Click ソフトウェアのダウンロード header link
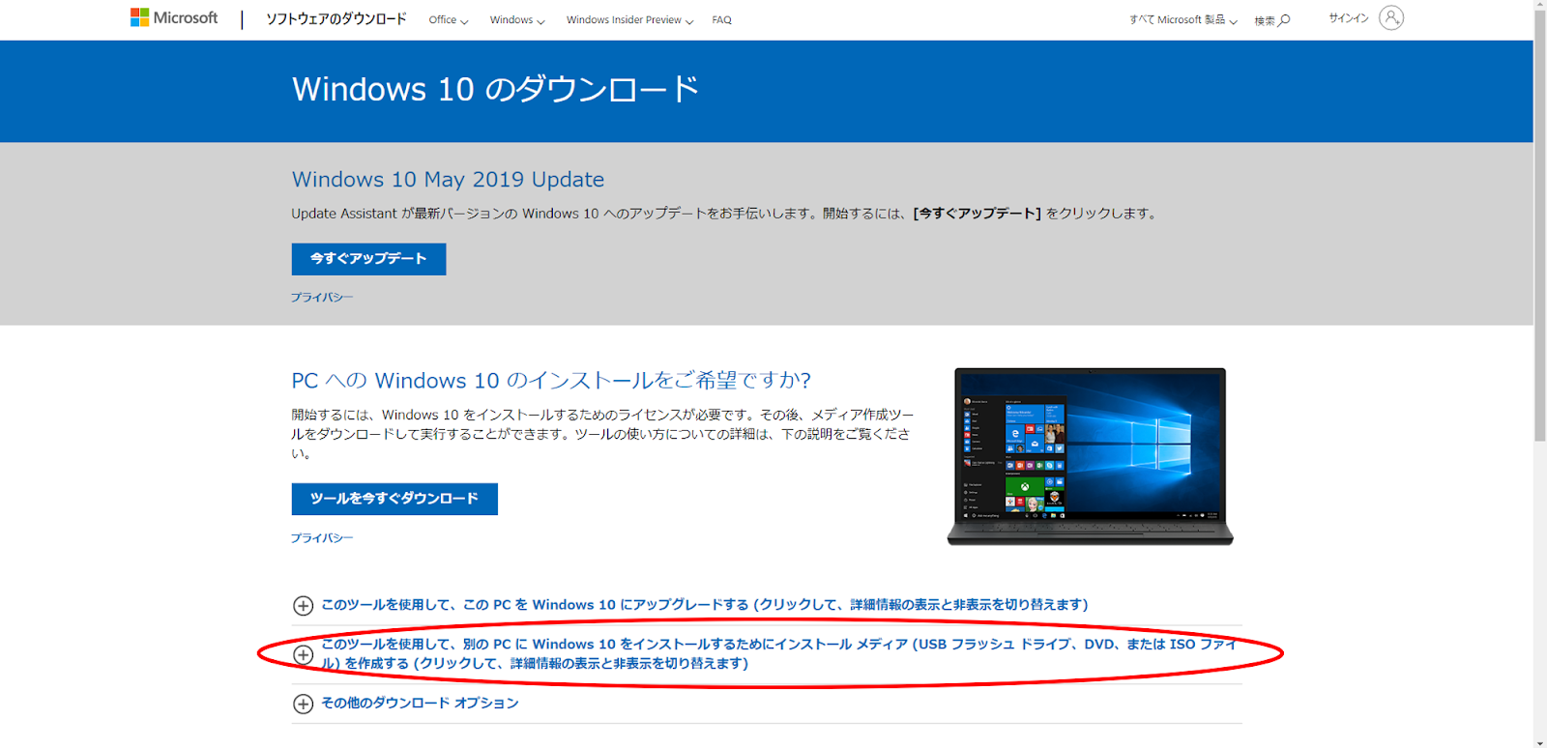 (336, 18)
